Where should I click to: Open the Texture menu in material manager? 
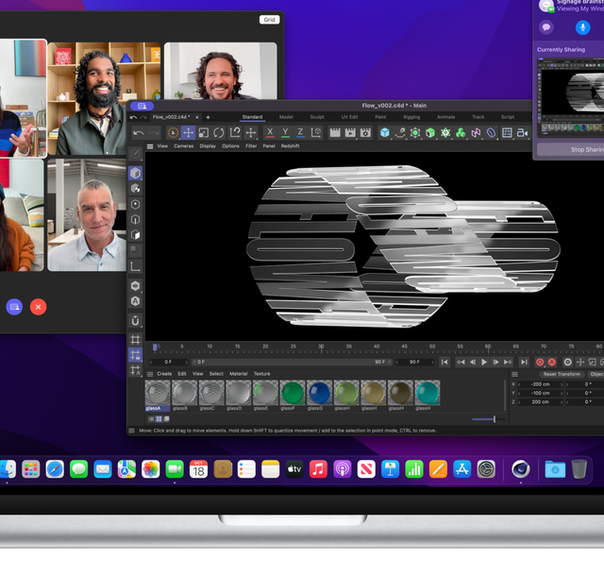262,374
